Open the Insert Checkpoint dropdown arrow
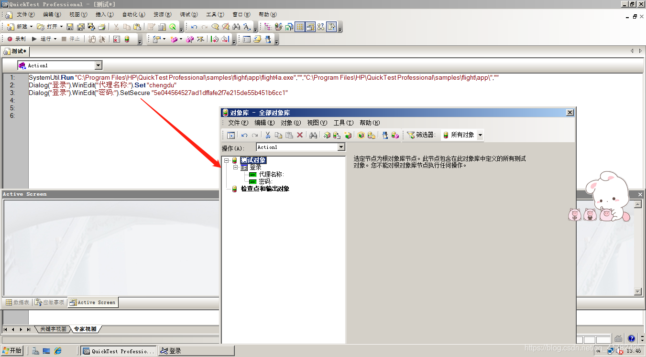Image resolution: width=646 pixels, height=357 pixels. (164, 39)
